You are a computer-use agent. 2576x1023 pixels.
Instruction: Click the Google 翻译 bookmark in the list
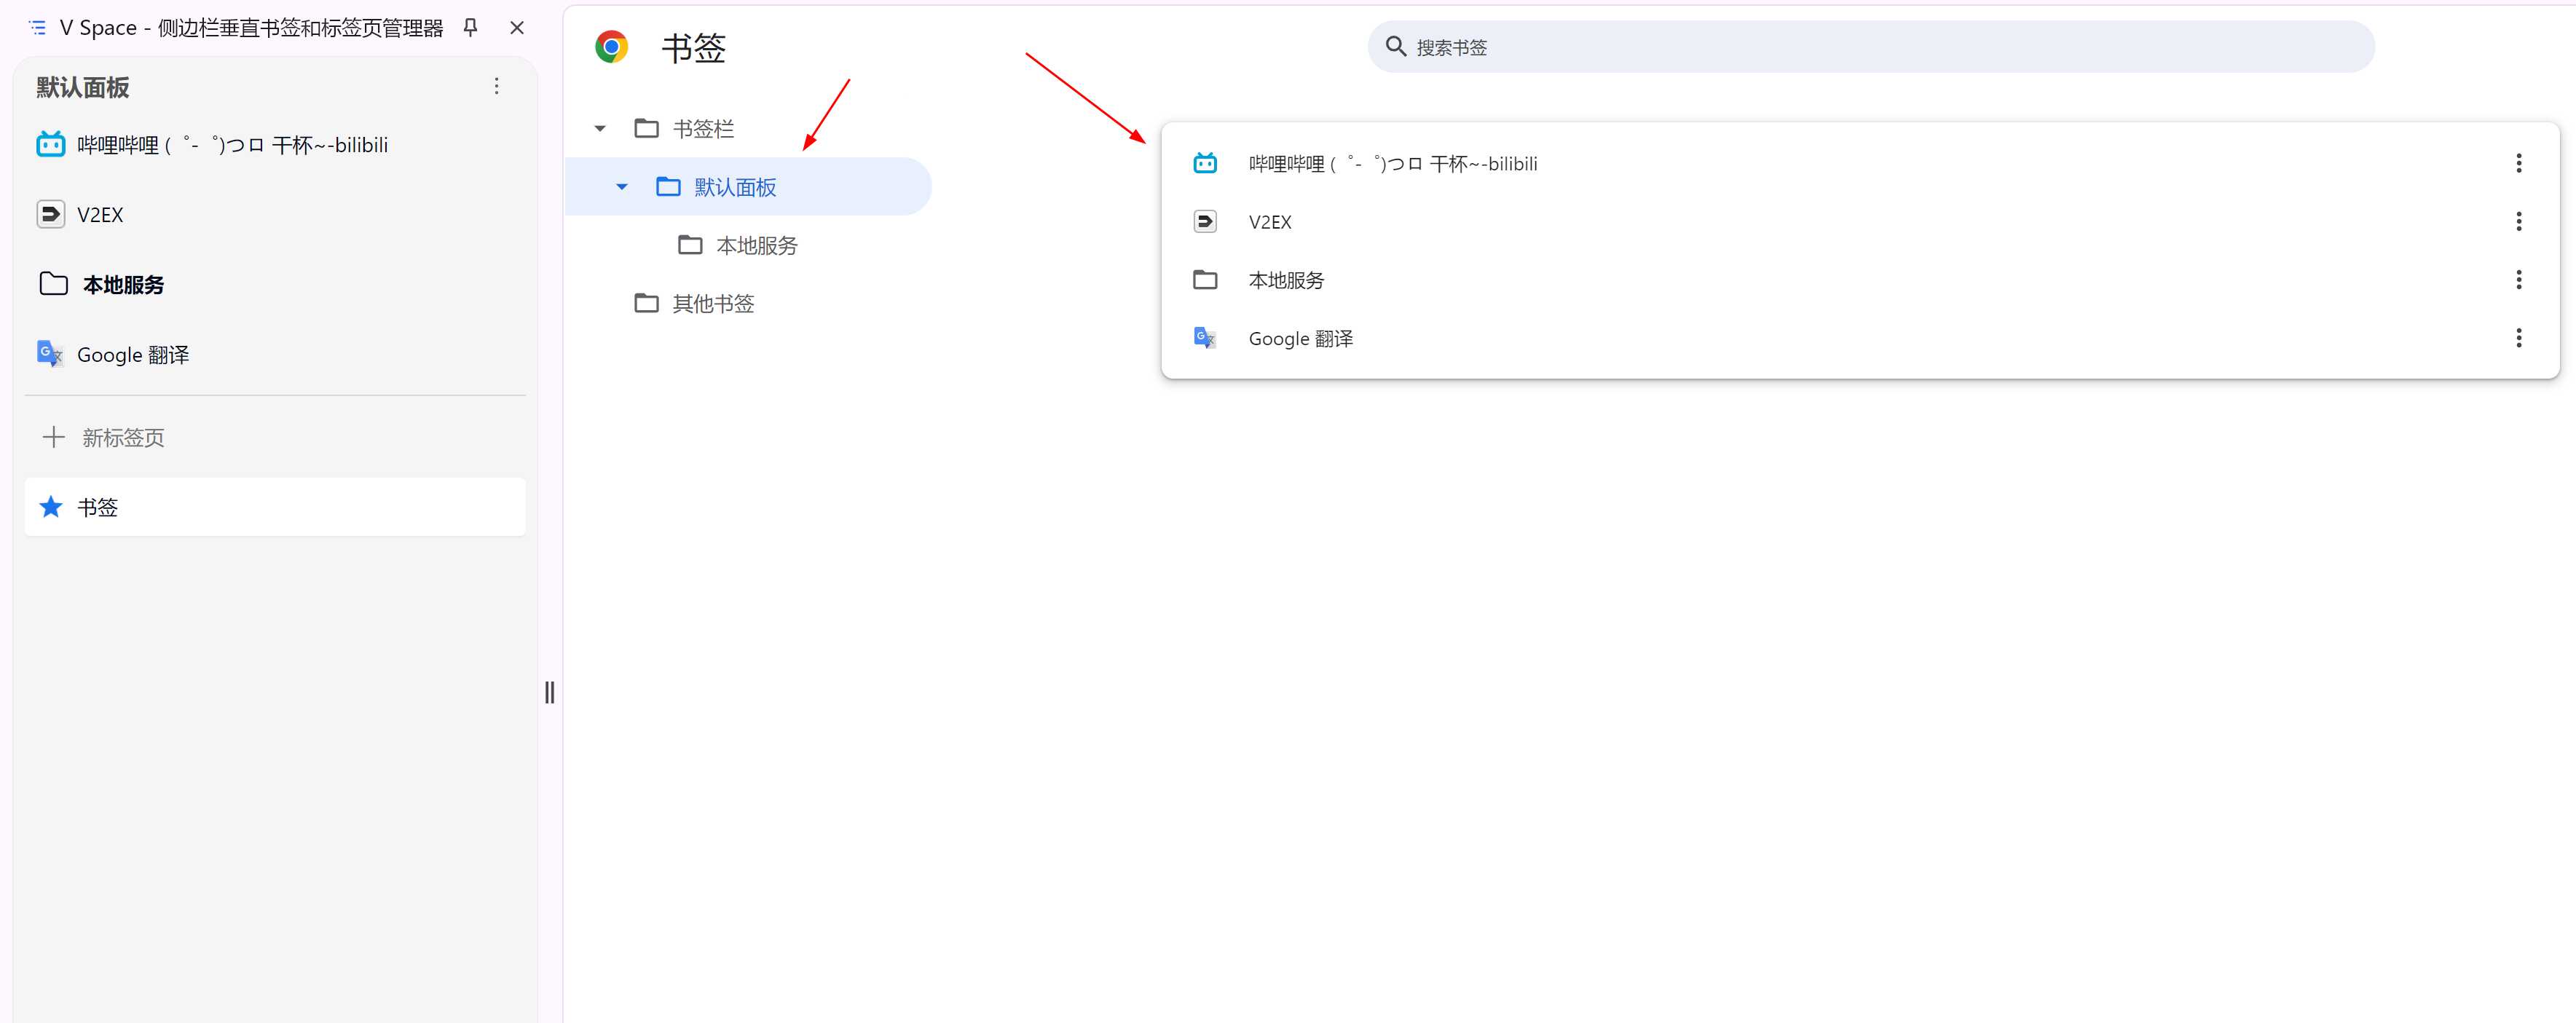[1300, 338]
